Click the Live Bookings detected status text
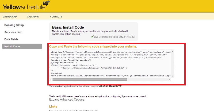Viewport: 214px width, 111px height. tap(114, 37)
